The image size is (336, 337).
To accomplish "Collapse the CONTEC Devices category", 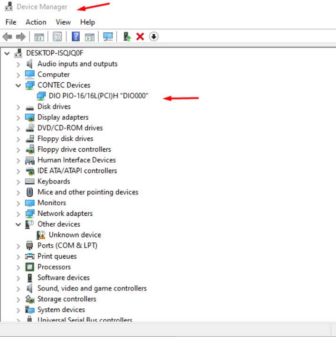I will [18, 86].
